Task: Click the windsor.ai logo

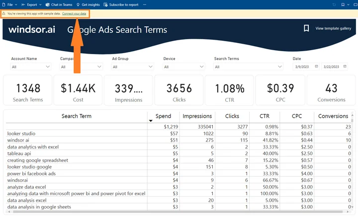Action: pyautogui.click(x=32, y=30)
